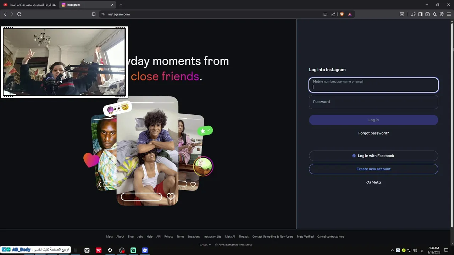Image resolution: width=454 pixels, height=255 pixels.
Task: Open the API footer link
Action: [159, 237]
